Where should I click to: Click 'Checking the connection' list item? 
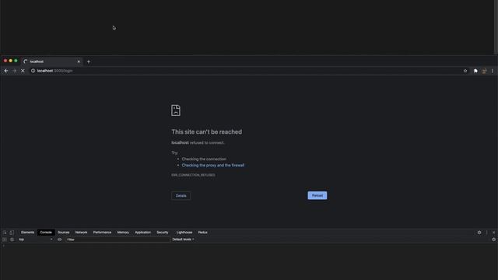click(x=204, y=159)
